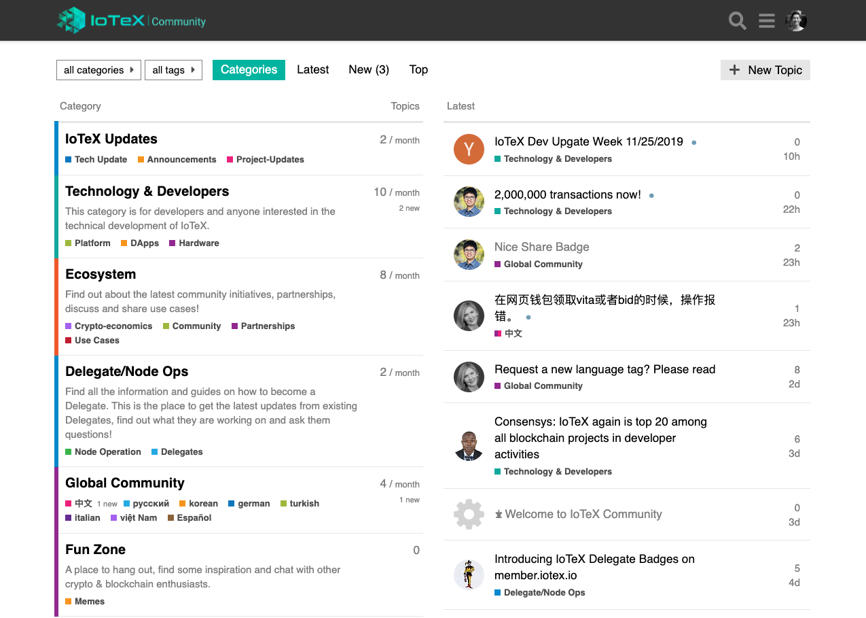Open the Chinese web wallet vita topic
Image resolution: width=866 pixels, height=618 pixels.
point(605,308)
